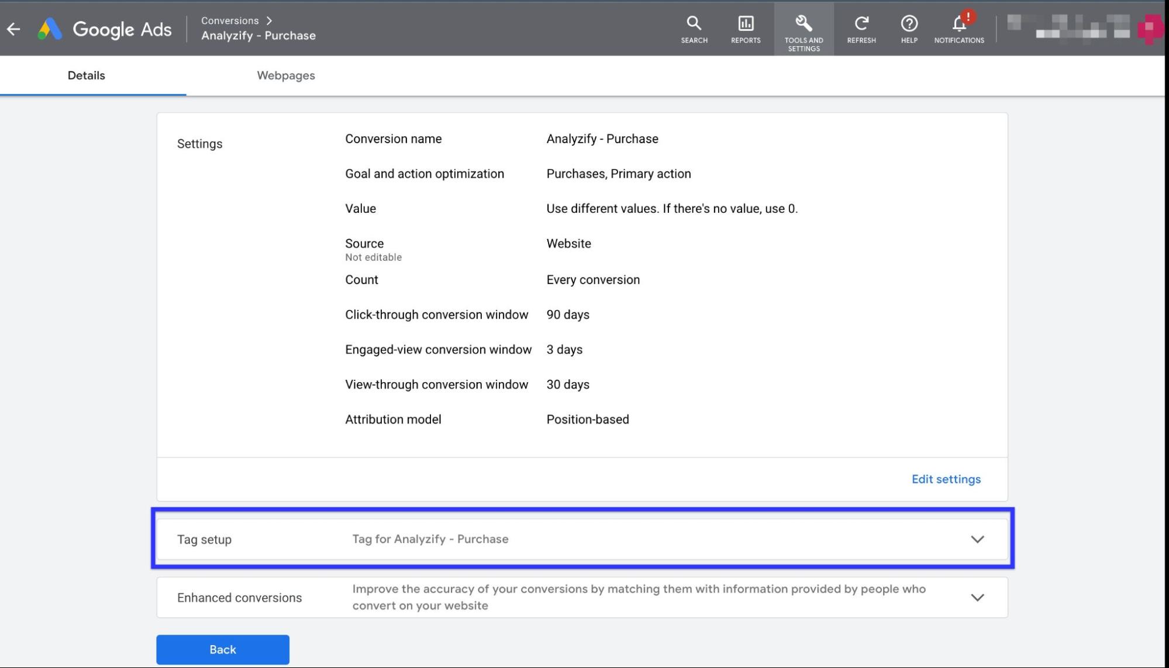
Task: Click the '30 days' view-through value
Action: tap(568, 385)
